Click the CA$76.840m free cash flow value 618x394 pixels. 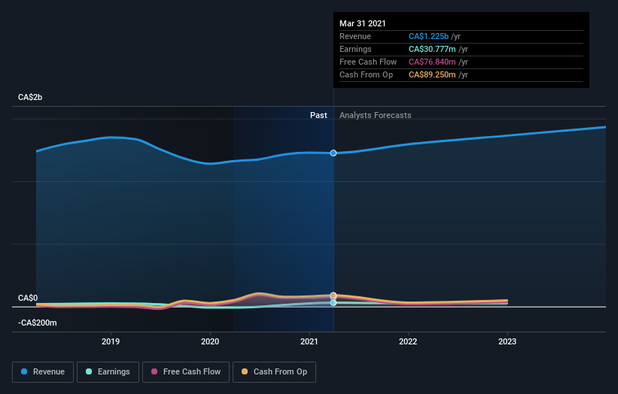(432, 62)
